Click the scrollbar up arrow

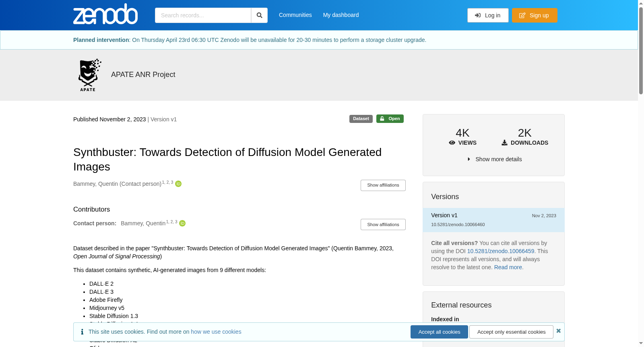coord(641,3)
